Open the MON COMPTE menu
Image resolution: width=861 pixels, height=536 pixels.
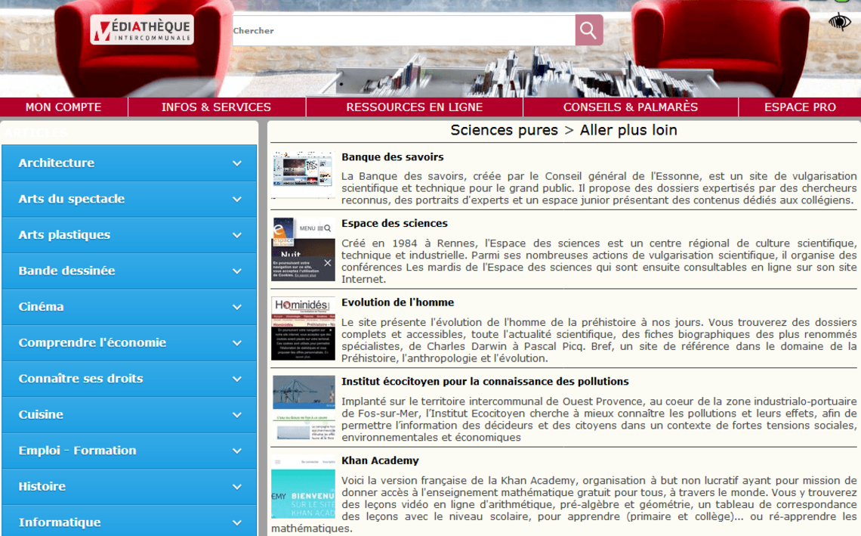[x=63, y=107]
